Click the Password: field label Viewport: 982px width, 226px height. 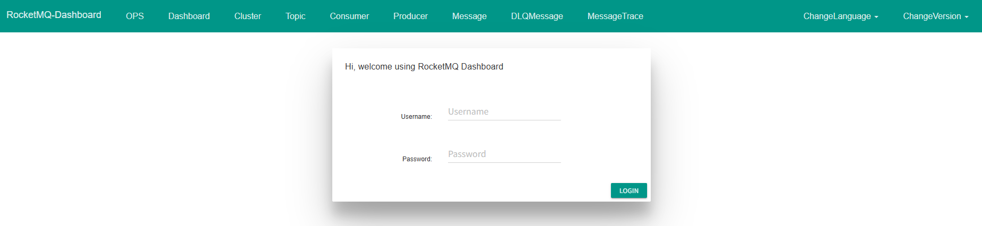pos(417,159)
